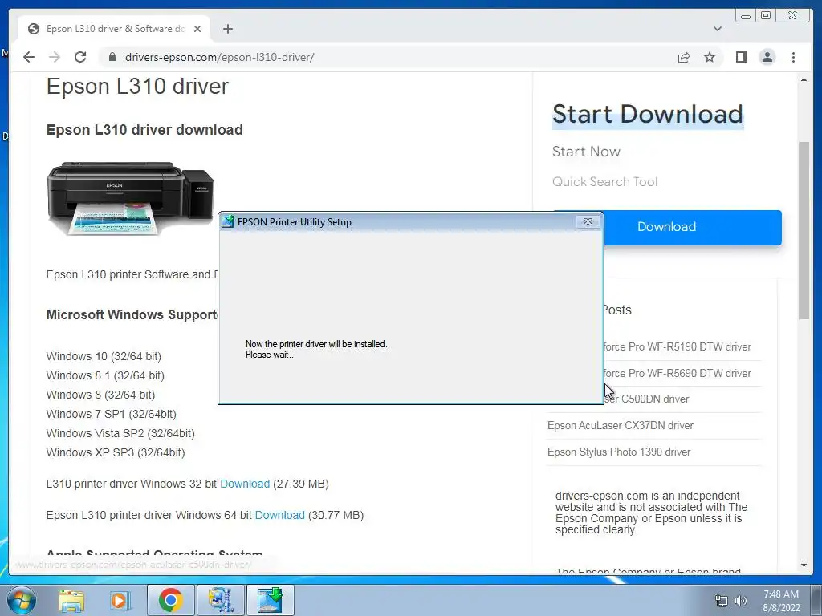Open the WF-R5190 DTW driver post
The image size is (822, 616).
coord(678,346)
